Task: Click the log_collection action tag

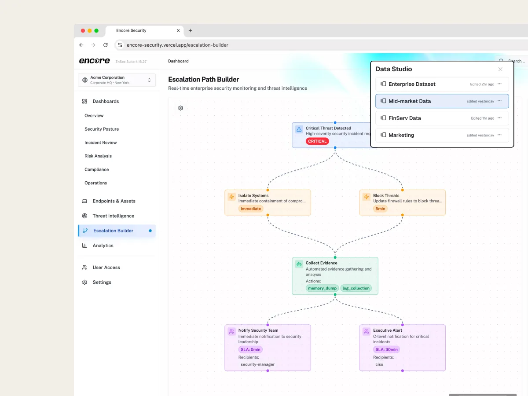Action: tap(356, 288)
